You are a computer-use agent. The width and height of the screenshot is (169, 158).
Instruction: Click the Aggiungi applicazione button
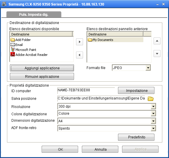(42, 68)
